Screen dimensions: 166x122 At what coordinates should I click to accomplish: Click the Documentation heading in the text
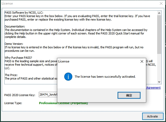click(15, 27)
